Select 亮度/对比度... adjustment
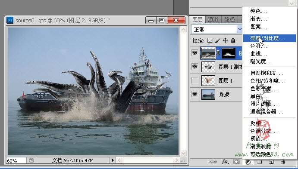Viewport: 298px width, 169px height. tap(270, 38)
